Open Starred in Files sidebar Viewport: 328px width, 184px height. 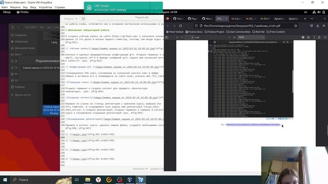point(19,41)
